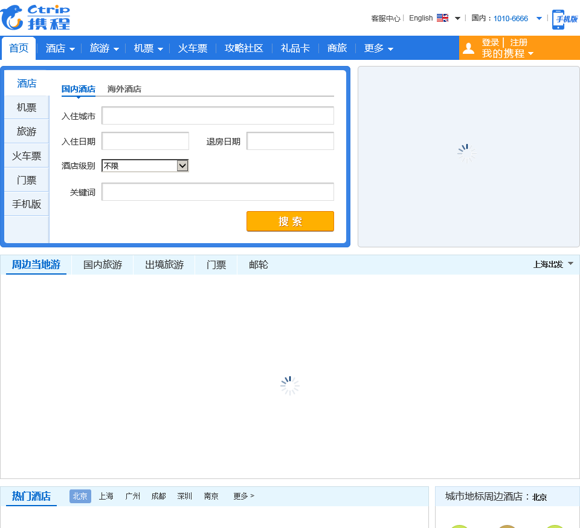Image resolution: width=580 pixels, height=528 pixels.
Task: Expand the 我的携程 account dropdown
Action: click(507, 54)
